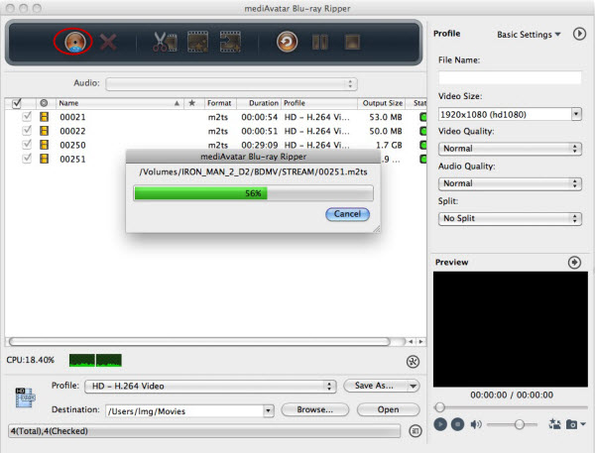Click the scroll-right arrow of the list
Viewport: 595px width, 453px height.
[x=420, y=341]
